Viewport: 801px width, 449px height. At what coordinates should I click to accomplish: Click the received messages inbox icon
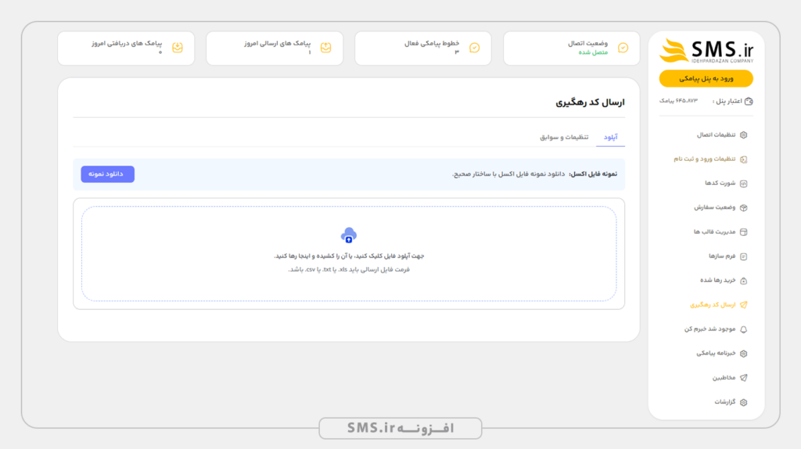point(178,48)
